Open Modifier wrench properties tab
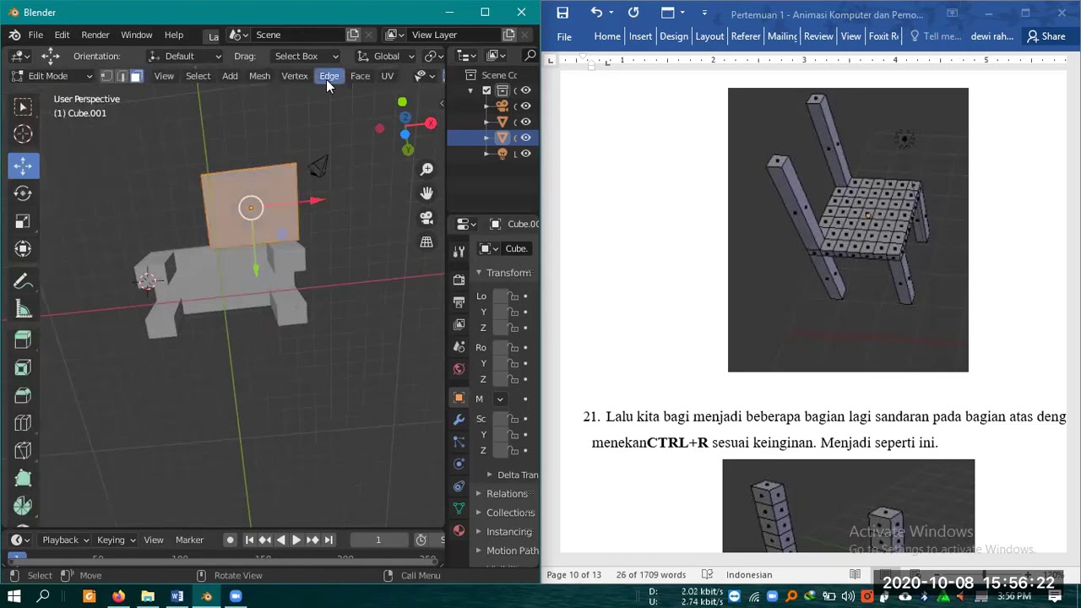 (459, 419)
